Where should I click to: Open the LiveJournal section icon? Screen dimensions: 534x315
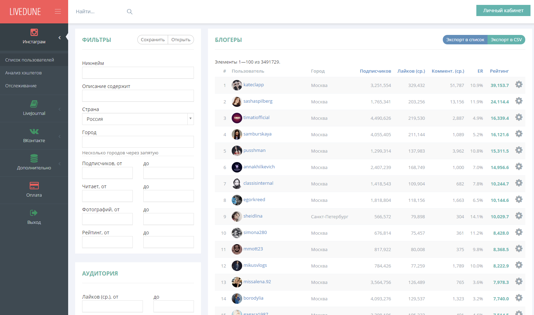coord(34,104)
